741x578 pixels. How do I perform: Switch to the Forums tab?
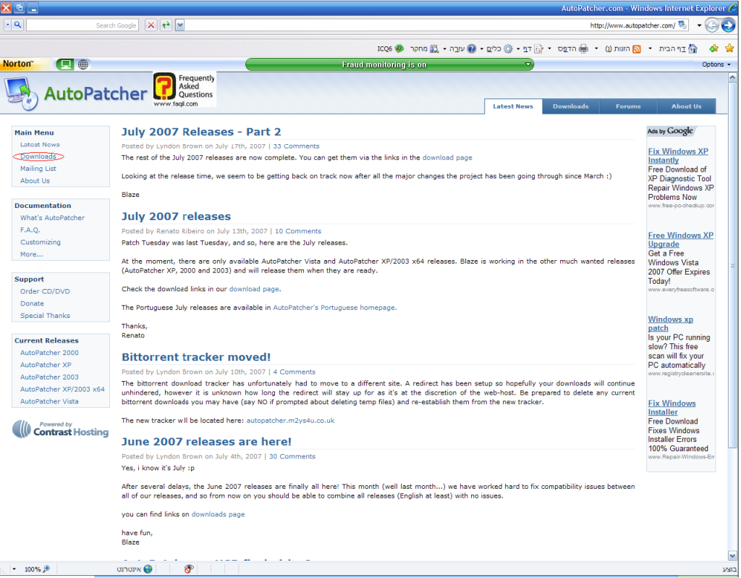[628, 106]
